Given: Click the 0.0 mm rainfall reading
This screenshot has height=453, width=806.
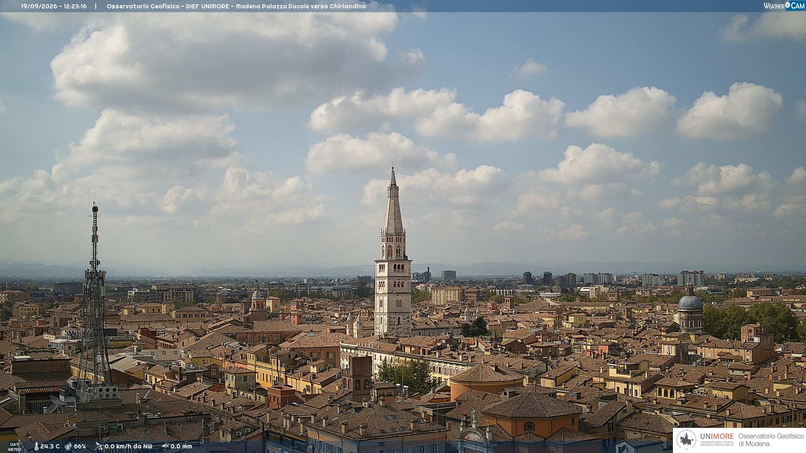Looking at the screenshot, I should click(x=181, y=446).
